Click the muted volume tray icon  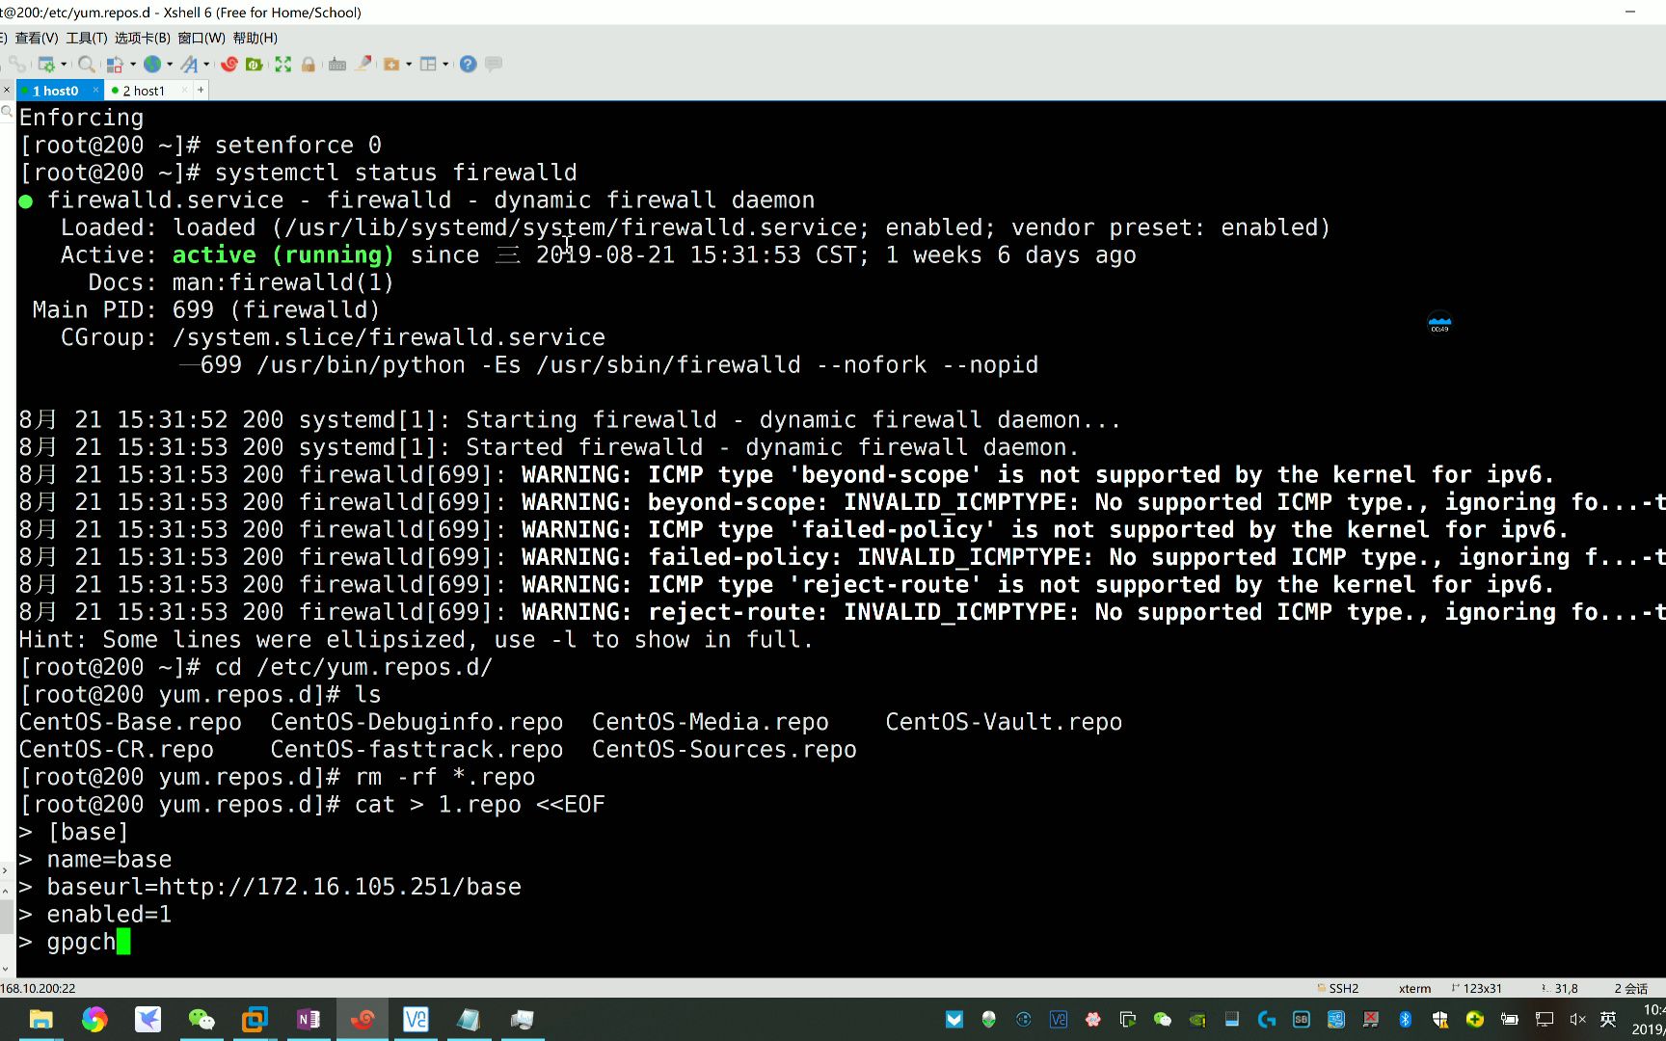(1578, 1020)
